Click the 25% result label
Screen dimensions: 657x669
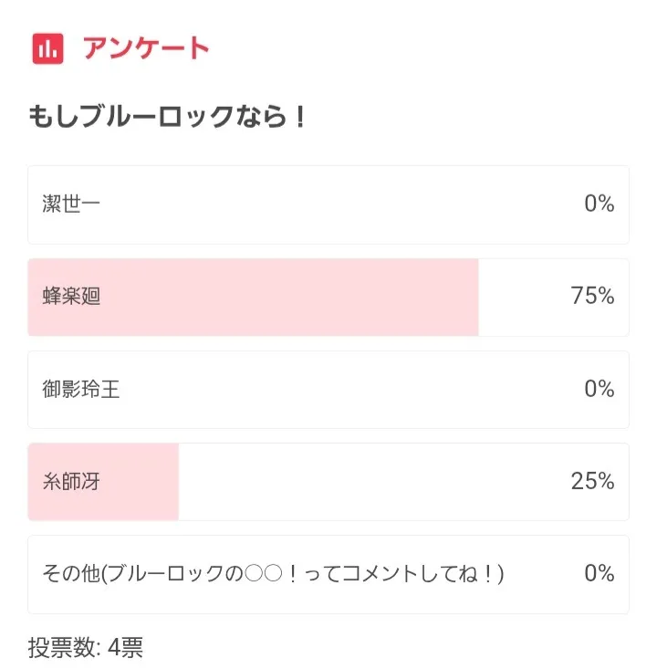point(592,482)
